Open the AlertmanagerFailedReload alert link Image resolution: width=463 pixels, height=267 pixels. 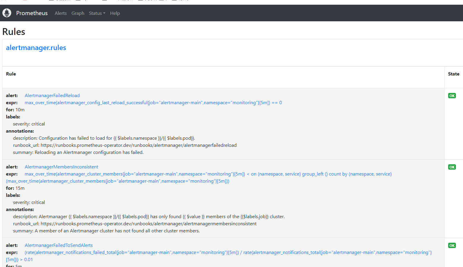[52, 96]
